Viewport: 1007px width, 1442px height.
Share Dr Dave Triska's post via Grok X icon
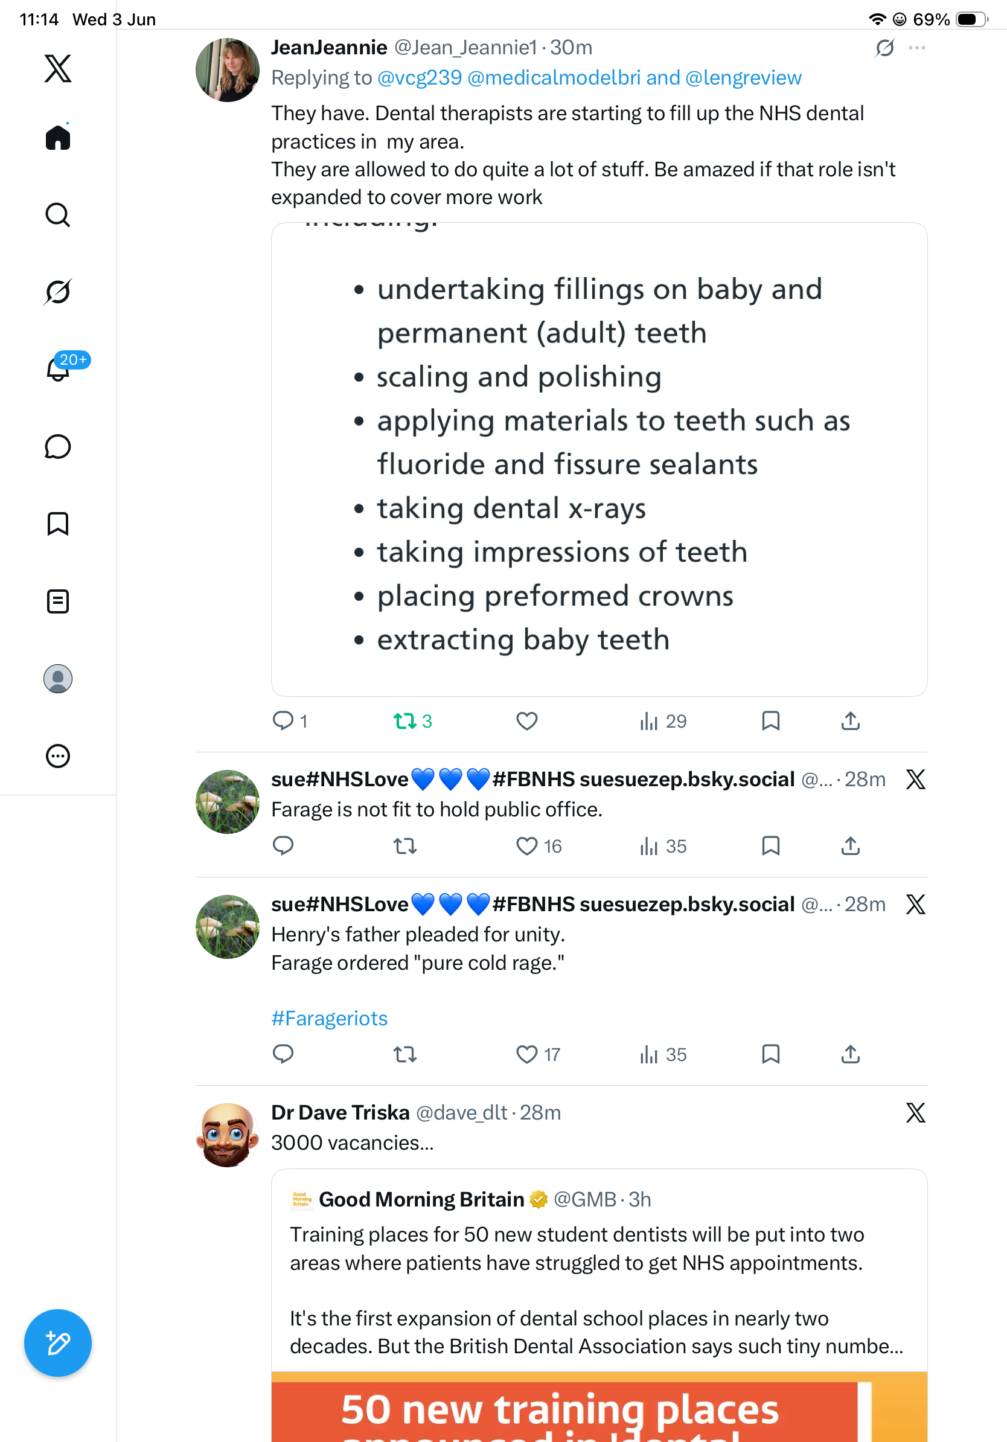915,1112
